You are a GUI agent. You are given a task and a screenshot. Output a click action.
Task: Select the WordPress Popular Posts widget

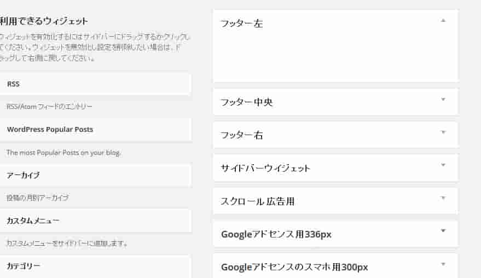95,130
